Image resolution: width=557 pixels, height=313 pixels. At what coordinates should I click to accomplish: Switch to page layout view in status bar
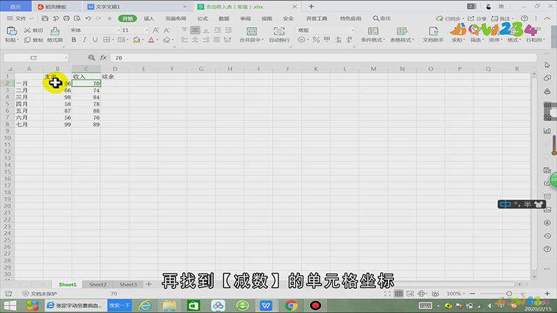point(410,294)
